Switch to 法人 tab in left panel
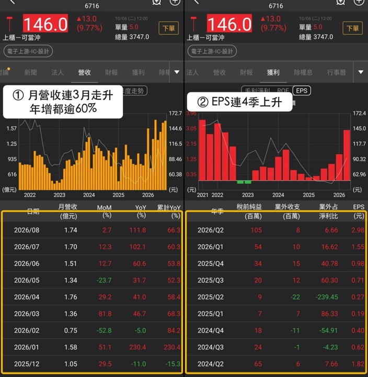The image size is (368, 377). [57, 72]
